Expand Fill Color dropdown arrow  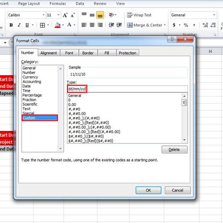[x=63, y=25]
